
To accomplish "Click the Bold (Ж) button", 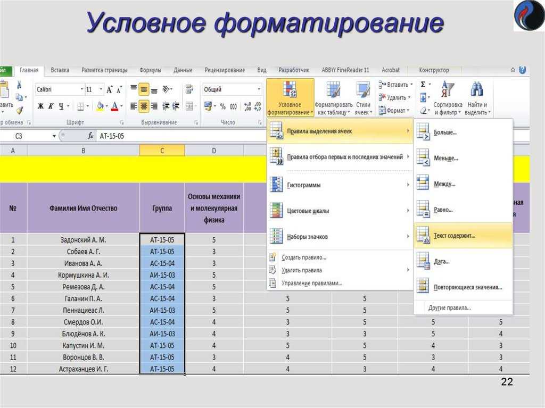I will (40, 106).
